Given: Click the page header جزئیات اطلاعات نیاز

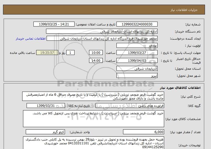Looking at the screenshot, I should pos(184,10).
